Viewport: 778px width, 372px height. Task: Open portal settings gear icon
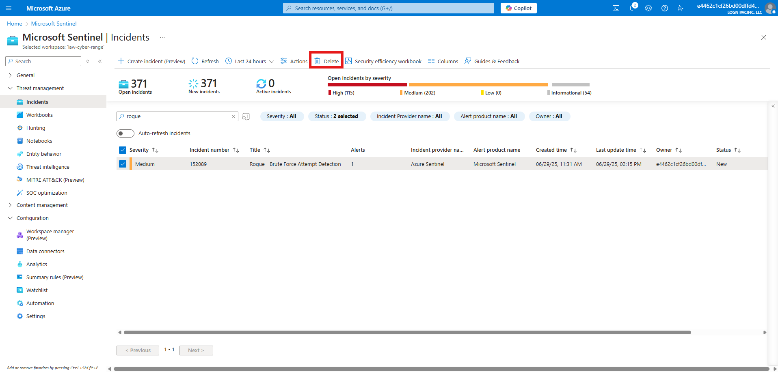(648, 8)
